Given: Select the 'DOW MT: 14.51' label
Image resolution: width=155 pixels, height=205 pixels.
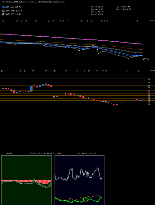Looking at the screenshot, I should pyautogui.click(x=13, y=11).
